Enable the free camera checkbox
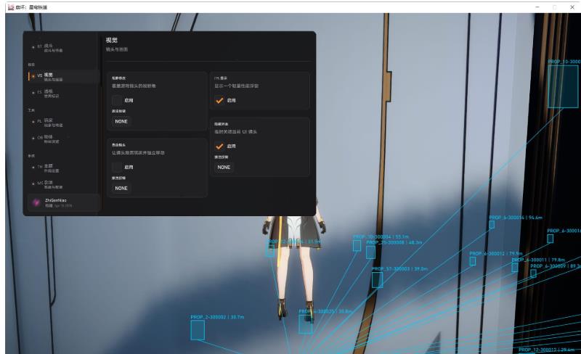The image size is (581, 354). 117,168
